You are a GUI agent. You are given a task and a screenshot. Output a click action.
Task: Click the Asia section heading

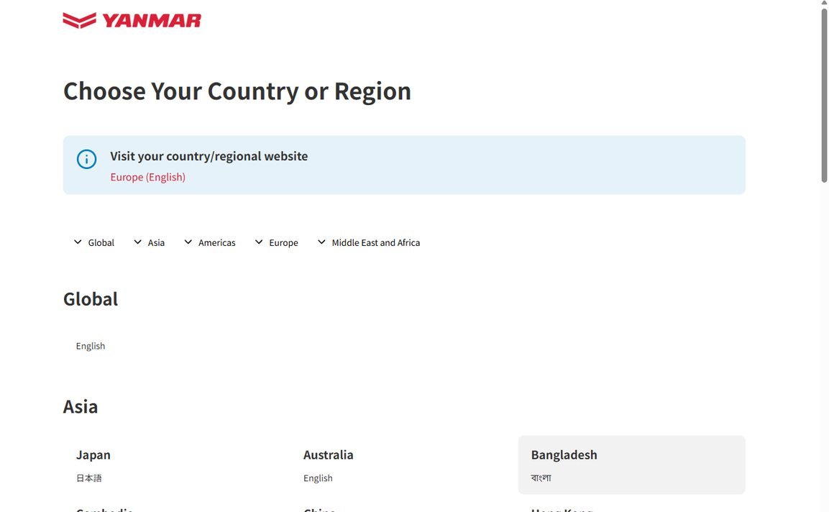point(81,407)
